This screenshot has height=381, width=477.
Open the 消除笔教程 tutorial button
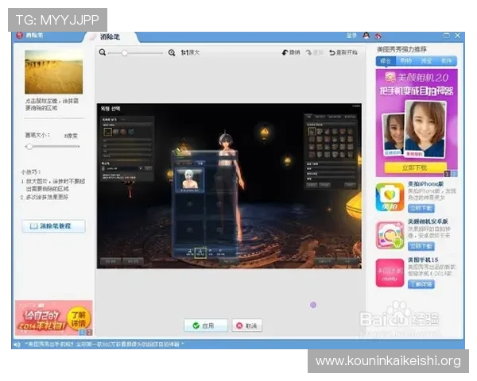(52, 226)
